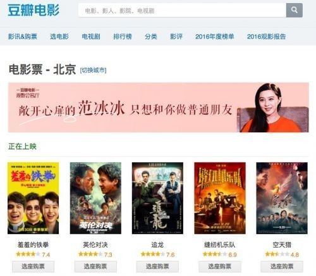Open the 2016观影报告 link
Image resolution: width=316 pixels, height=276 pixels.
click(266, 37)
